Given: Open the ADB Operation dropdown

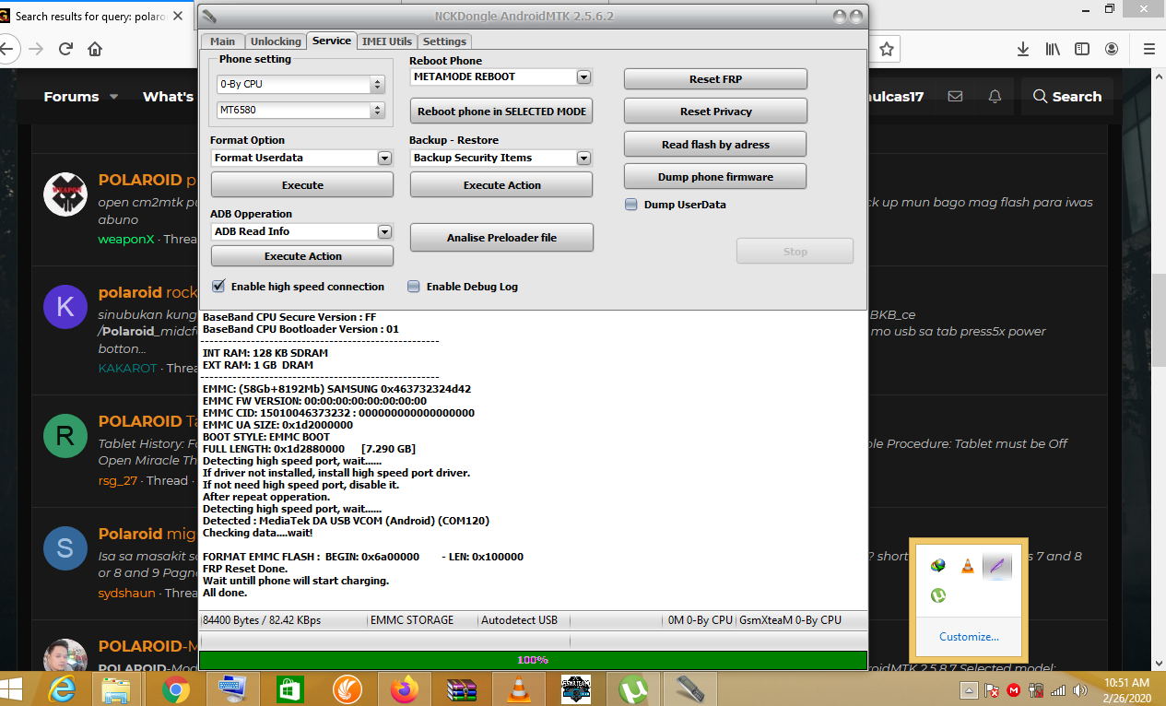Looking at the screenshot, I should tap(384, 232).
